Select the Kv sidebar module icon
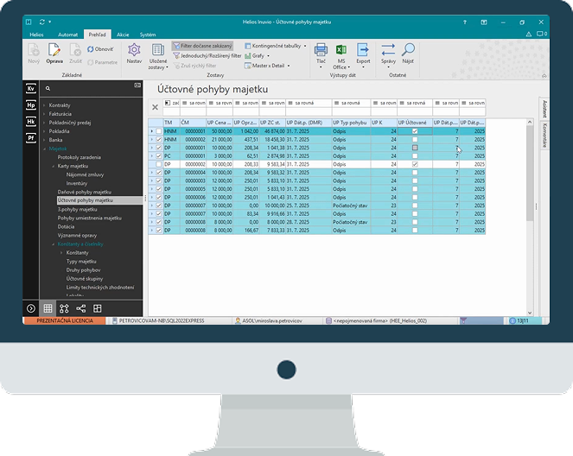The height and width of the screenshot is (456, 573). coord(31,88)
